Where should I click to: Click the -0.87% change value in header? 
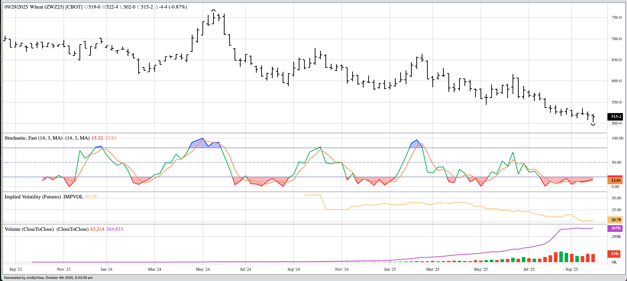tap(178, 7)
